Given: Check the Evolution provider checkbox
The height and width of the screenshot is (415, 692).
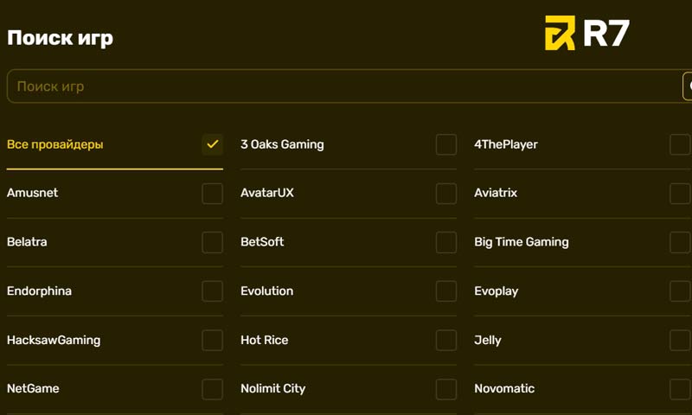Looking at the screenshot, I should (446, 291).
